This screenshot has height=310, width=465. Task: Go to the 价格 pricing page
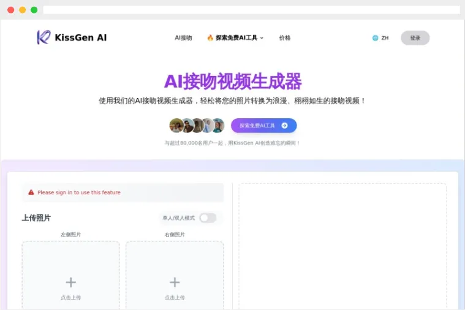285,38
